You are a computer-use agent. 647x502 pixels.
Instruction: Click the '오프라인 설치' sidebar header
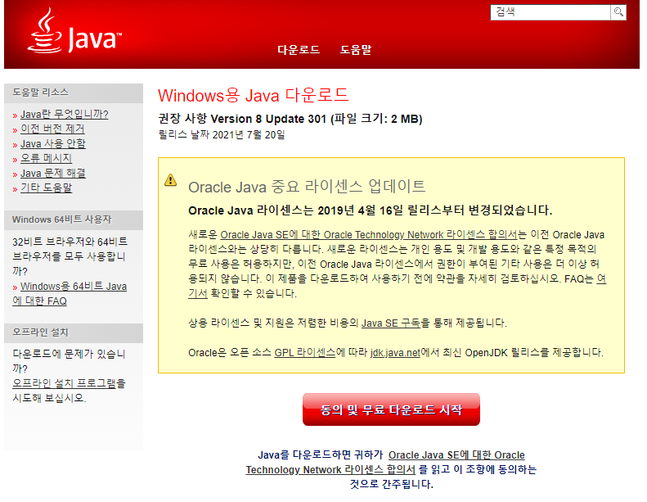click(x=74, y=332)
